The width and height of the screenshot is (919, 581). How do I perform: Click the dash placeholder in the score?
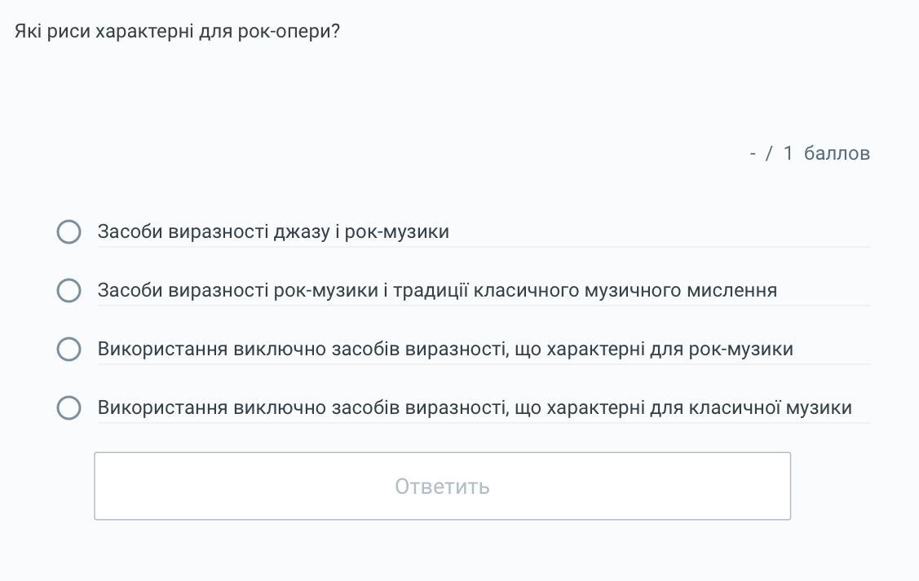753,153
